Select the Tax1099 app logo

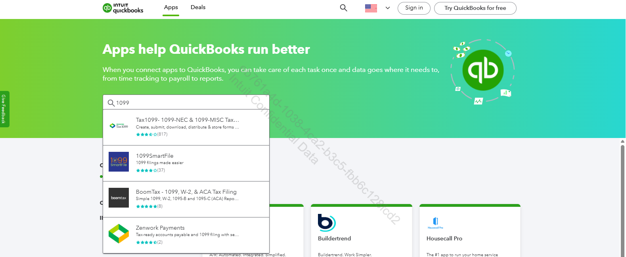coord(119,126)
